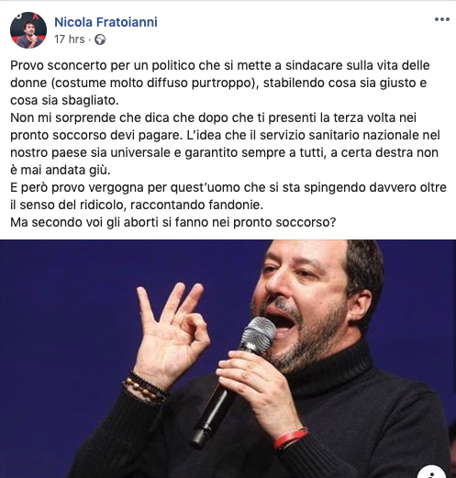Open the post via '17 hrs' timestamp
Screen dimensions: 456x478
pos(70,39)
